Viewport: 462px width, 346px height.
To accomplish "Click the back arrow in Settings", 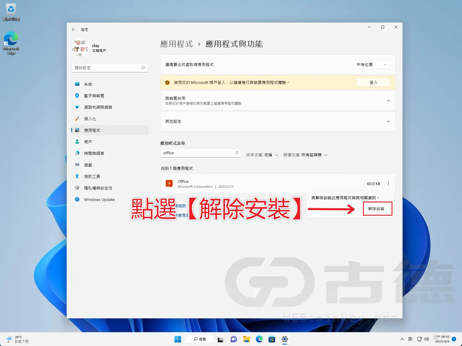I will 73,29.
